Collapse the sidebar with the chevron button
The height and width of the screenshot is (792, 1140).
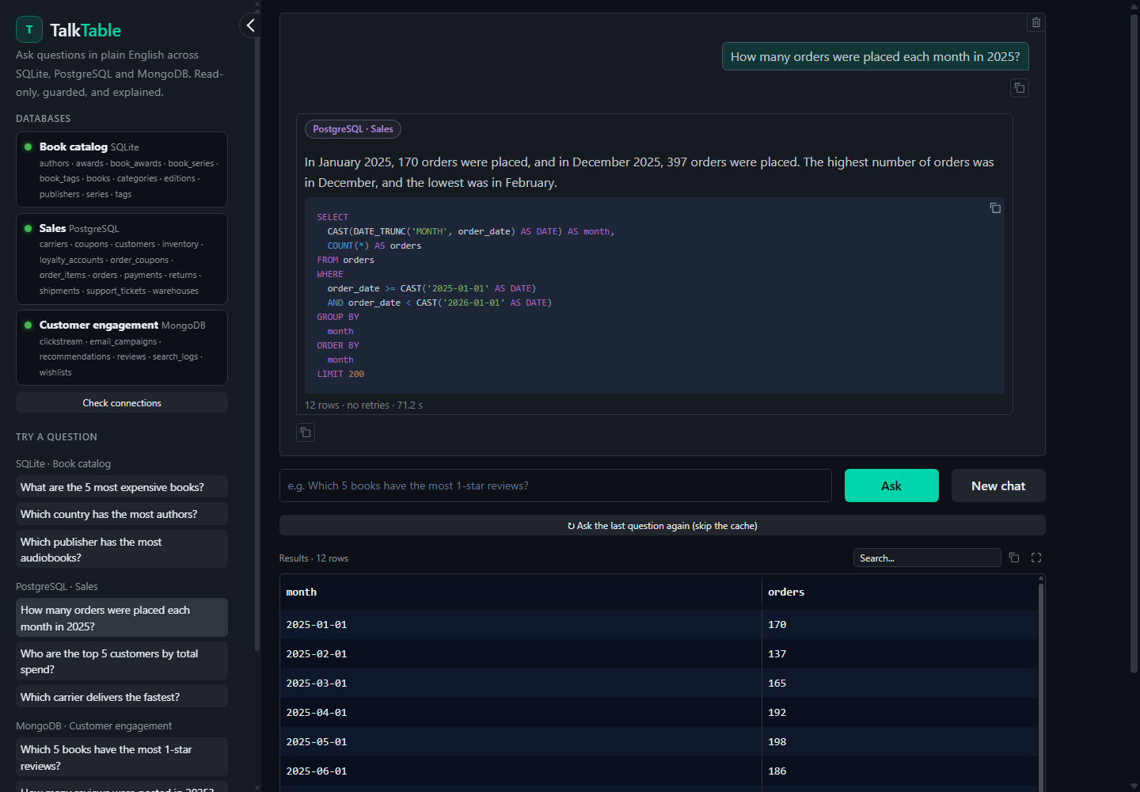point(250,25)
